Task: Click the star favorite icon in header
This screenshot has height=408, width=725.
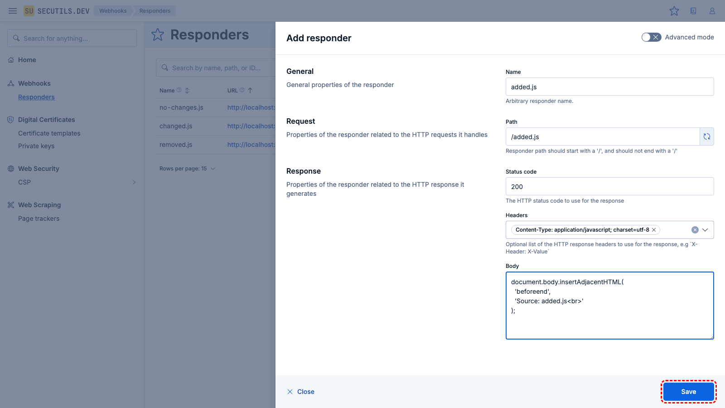Action: click(x=674, y=11)
